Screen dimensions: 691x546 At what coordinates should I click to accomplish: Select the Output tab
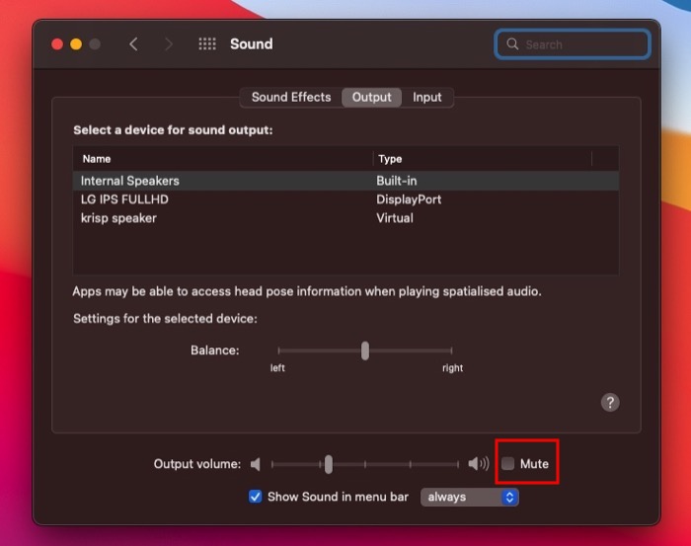372,97
